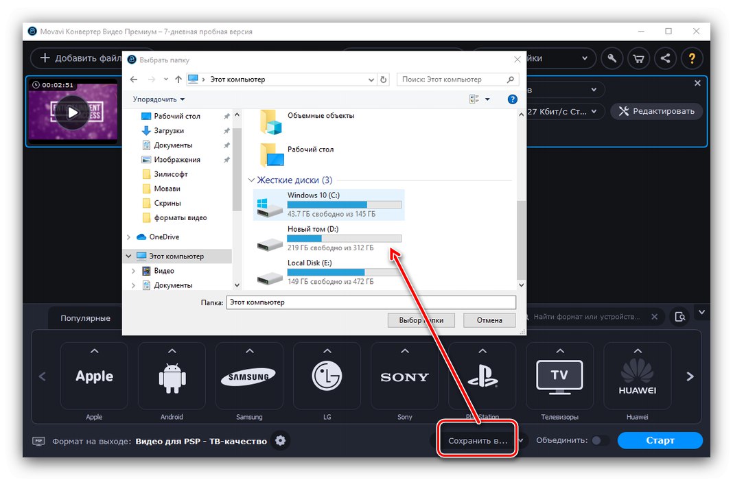Expand the address bar history dropdown

point(371,80)
